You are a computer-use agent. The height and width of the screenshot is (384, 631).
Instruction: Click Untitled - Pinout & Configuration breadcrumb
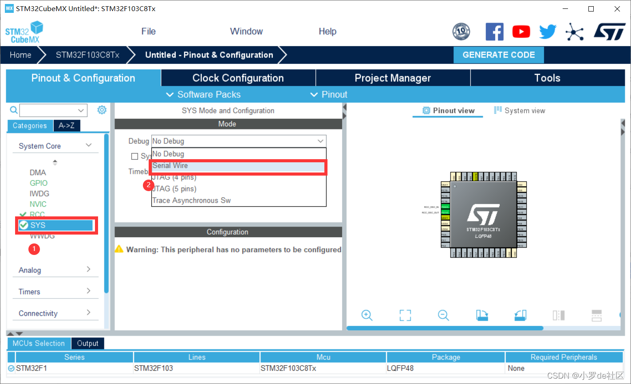(209, 55)
